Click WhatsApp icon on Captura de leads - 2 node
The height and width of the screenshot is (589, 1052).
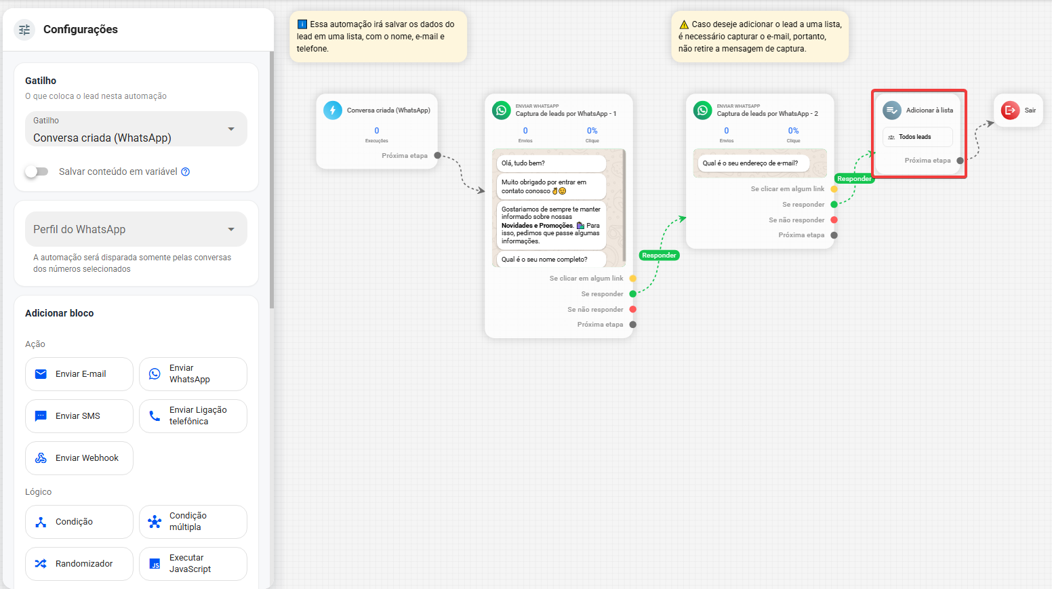[703, 110]
